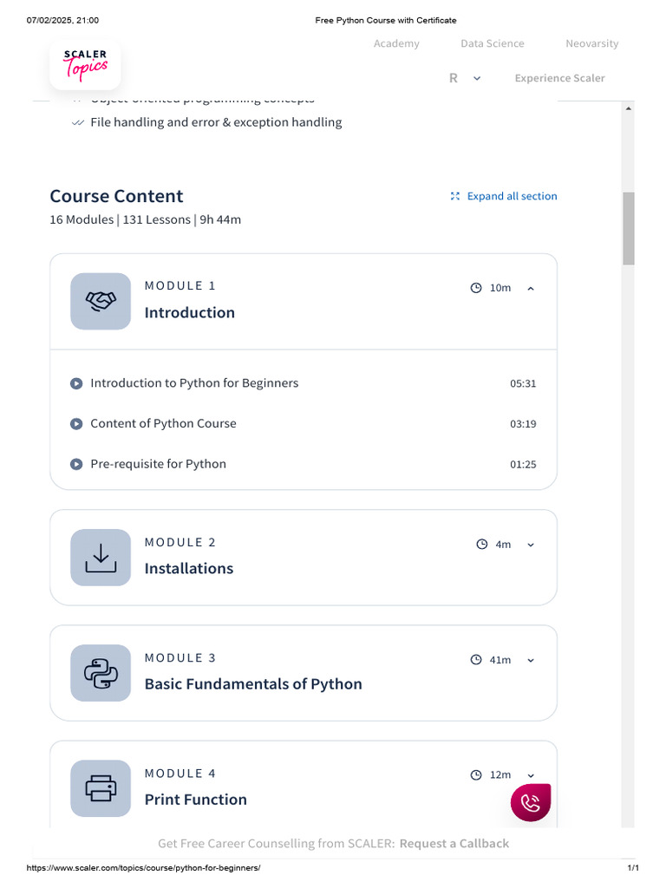666x888 pixels.
Task: Go to the Data Science menu
Action: coord(493,43)
